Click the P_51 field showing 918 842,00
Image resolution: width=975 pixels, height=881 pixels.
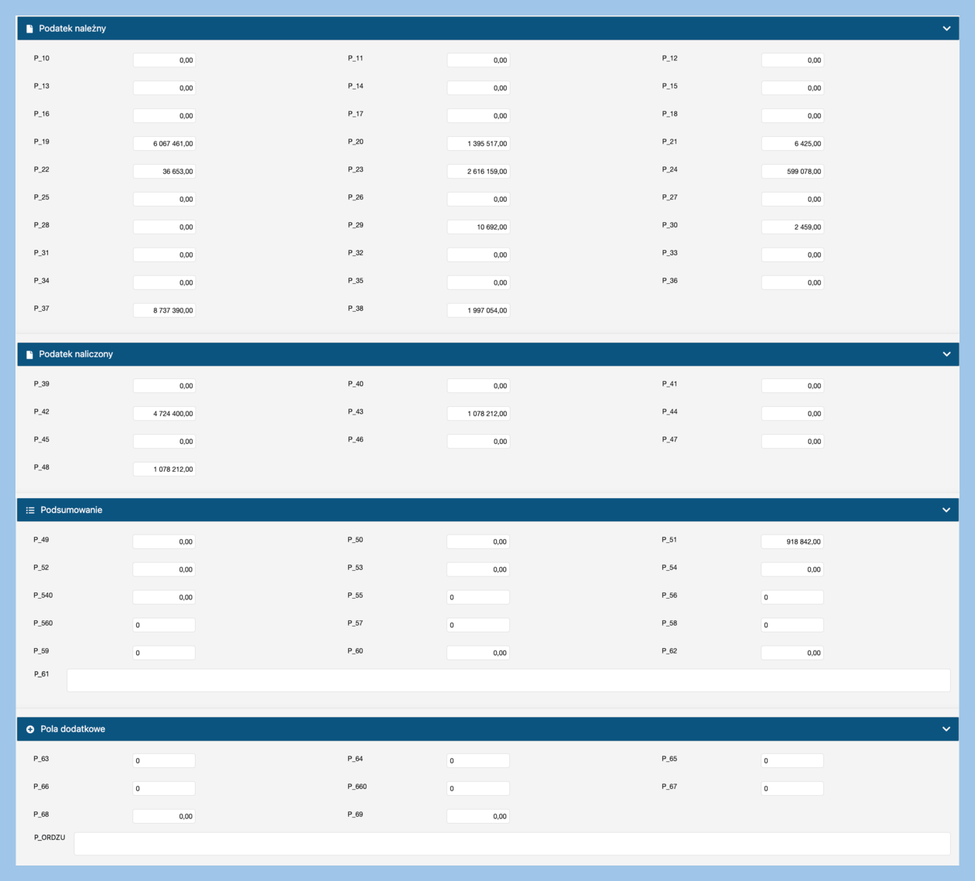click(x=792, y=542)
